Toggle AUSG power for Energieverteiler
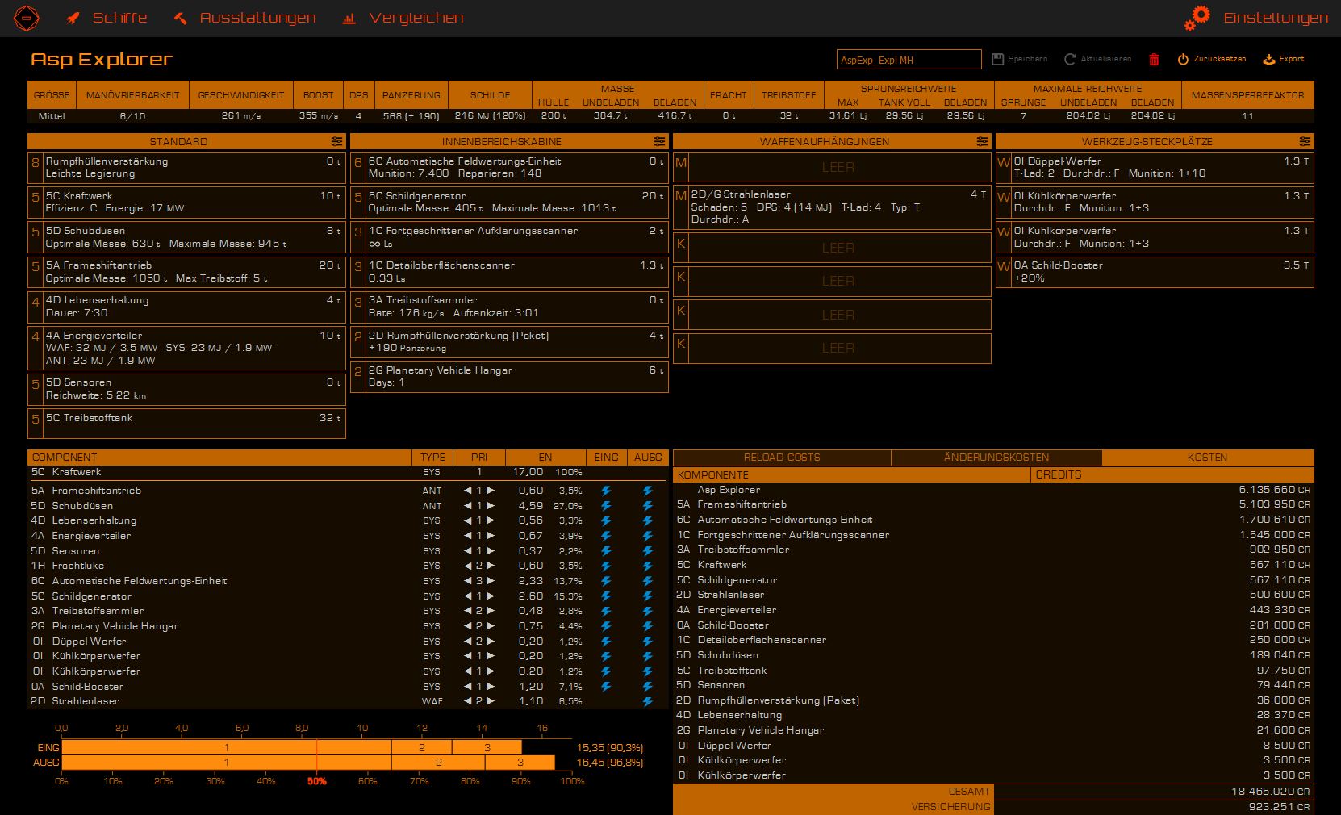Screen dimensions: 1341x815 click(x=647, y=536)
